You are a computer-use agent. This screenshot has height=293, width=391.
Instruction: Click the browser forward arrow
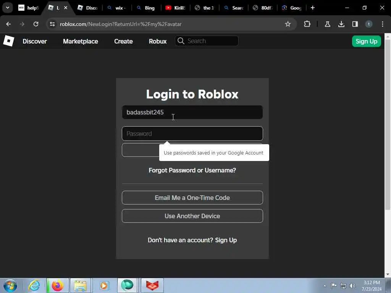coord(22,24)
